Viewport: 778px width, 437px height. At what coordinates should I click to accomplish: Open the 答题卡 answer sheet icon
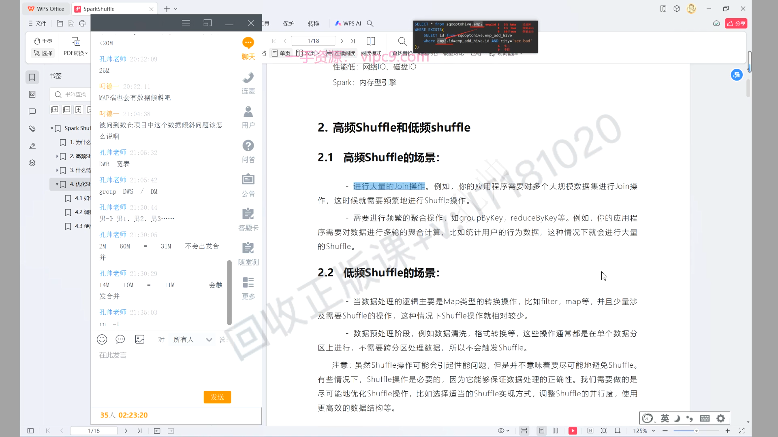click(x=248, y=214)
